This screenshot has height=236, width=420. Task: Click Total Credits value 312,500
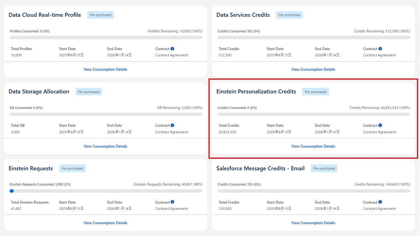pyautogui.click(x=225, y=55)
